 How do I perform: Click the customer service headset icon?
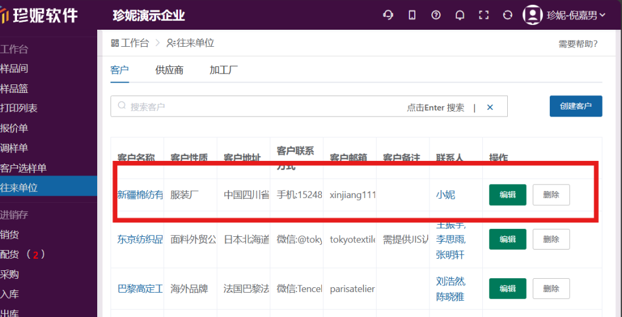(x=388, y=15)
